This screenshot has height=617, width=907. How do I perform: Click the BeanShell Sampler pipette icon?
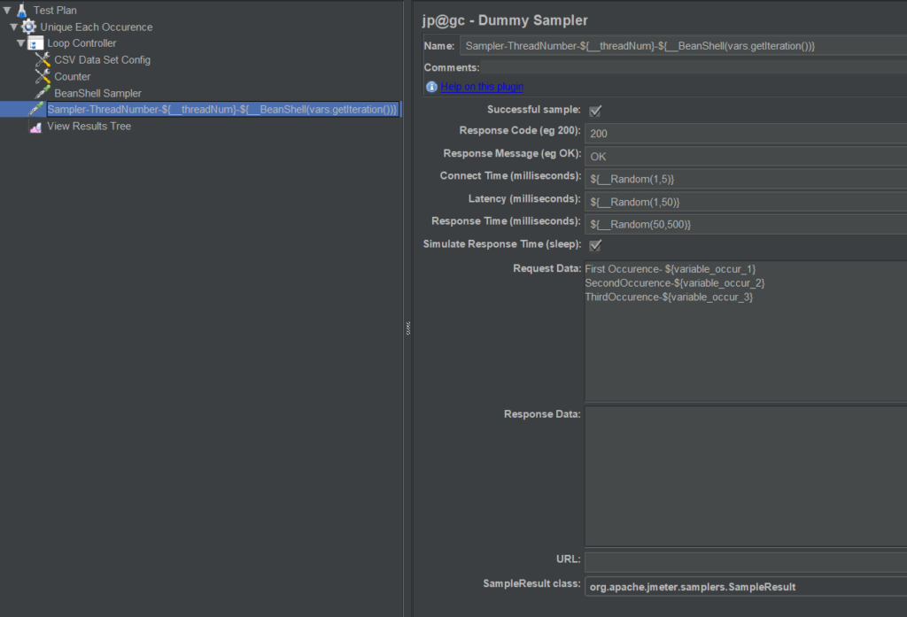pyautogui.click(x=43, y=93)
